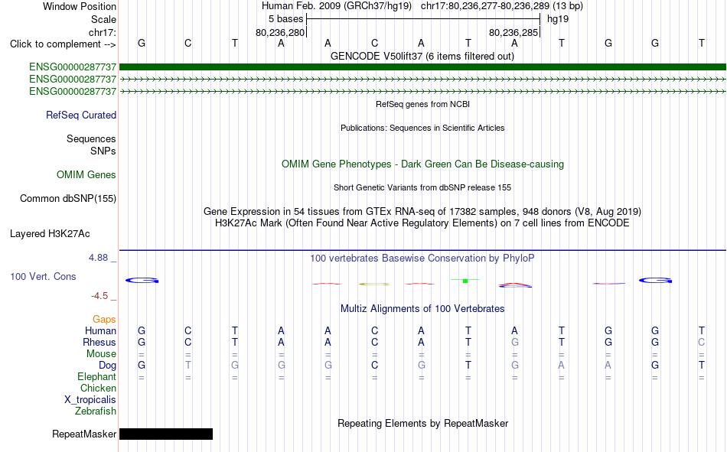
Task: Click the 100 Vert. Cons track label
Action: (43, 277)
